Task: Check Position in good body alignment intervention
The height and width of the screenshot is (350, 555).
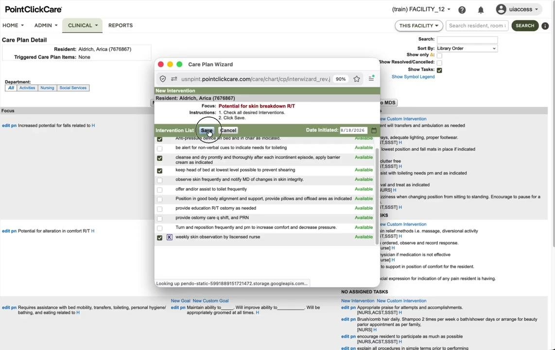Action: coord(159,200)
